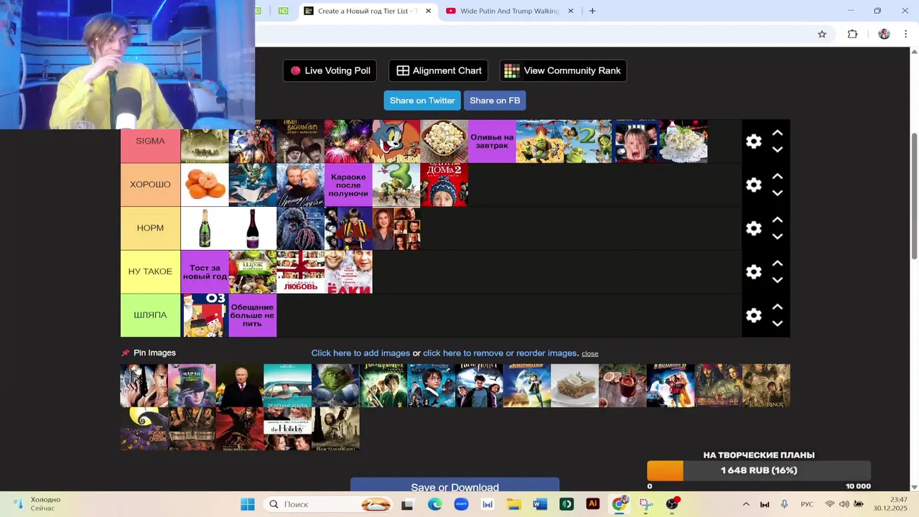Screen dimensions: 919x517
Task: Select НОРМ yellow tier label
Action: [150, 228]
